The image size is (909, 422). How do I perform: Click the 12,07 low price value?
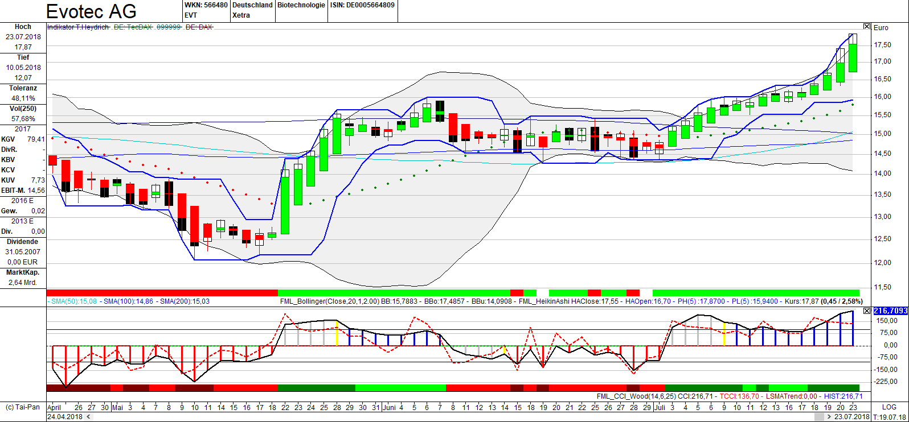pyautogui.click(x=23, y=78)
